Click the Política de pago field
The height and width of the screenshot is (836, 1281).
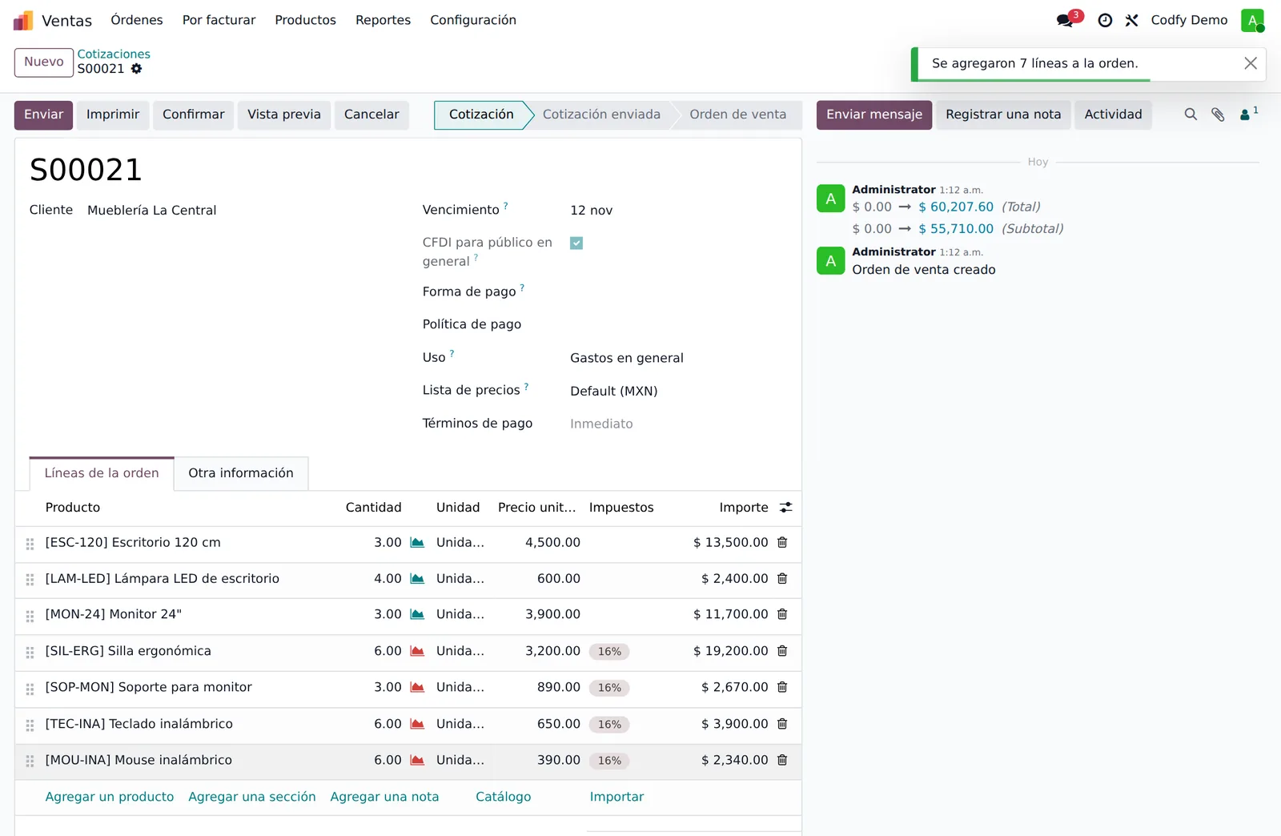click(677, 324)
